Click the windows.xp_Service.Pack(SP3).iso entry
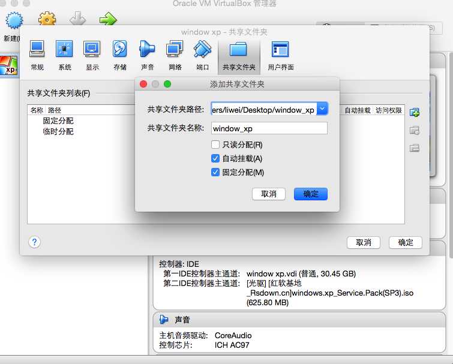 tap(330, 293)
